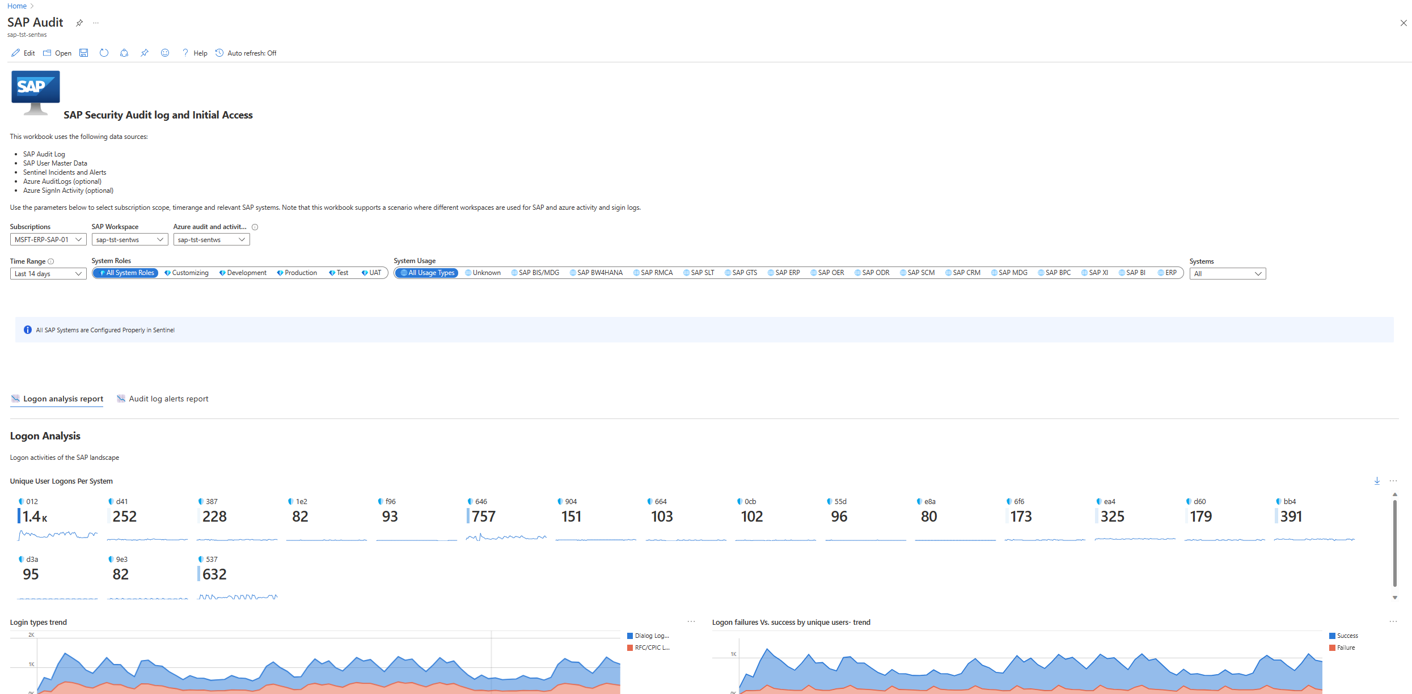1412x694 pixels.
Task: Select Customizing system role
Action: (x=187, y=273)
